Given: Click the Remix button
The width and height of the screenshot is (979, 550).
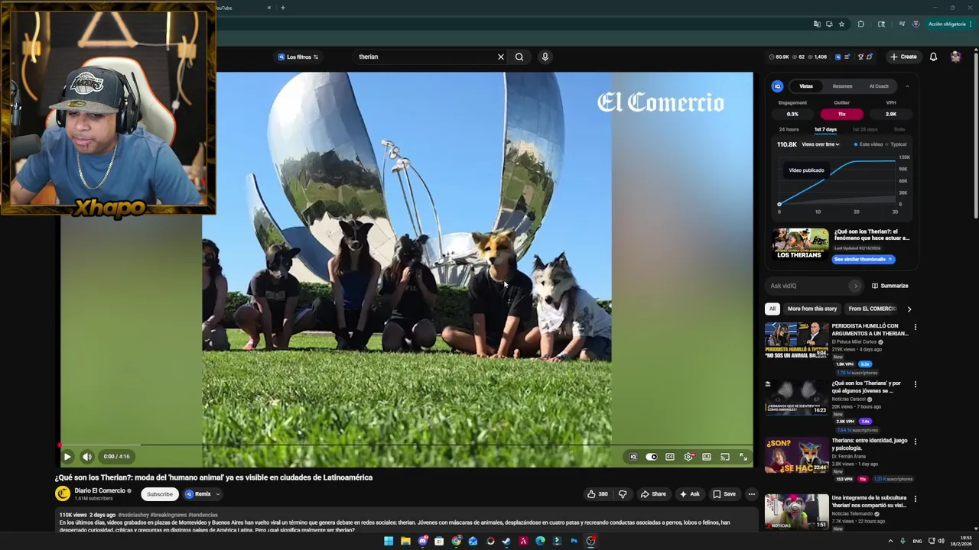Looking at the screenshot, I should [x=197, y=494].
